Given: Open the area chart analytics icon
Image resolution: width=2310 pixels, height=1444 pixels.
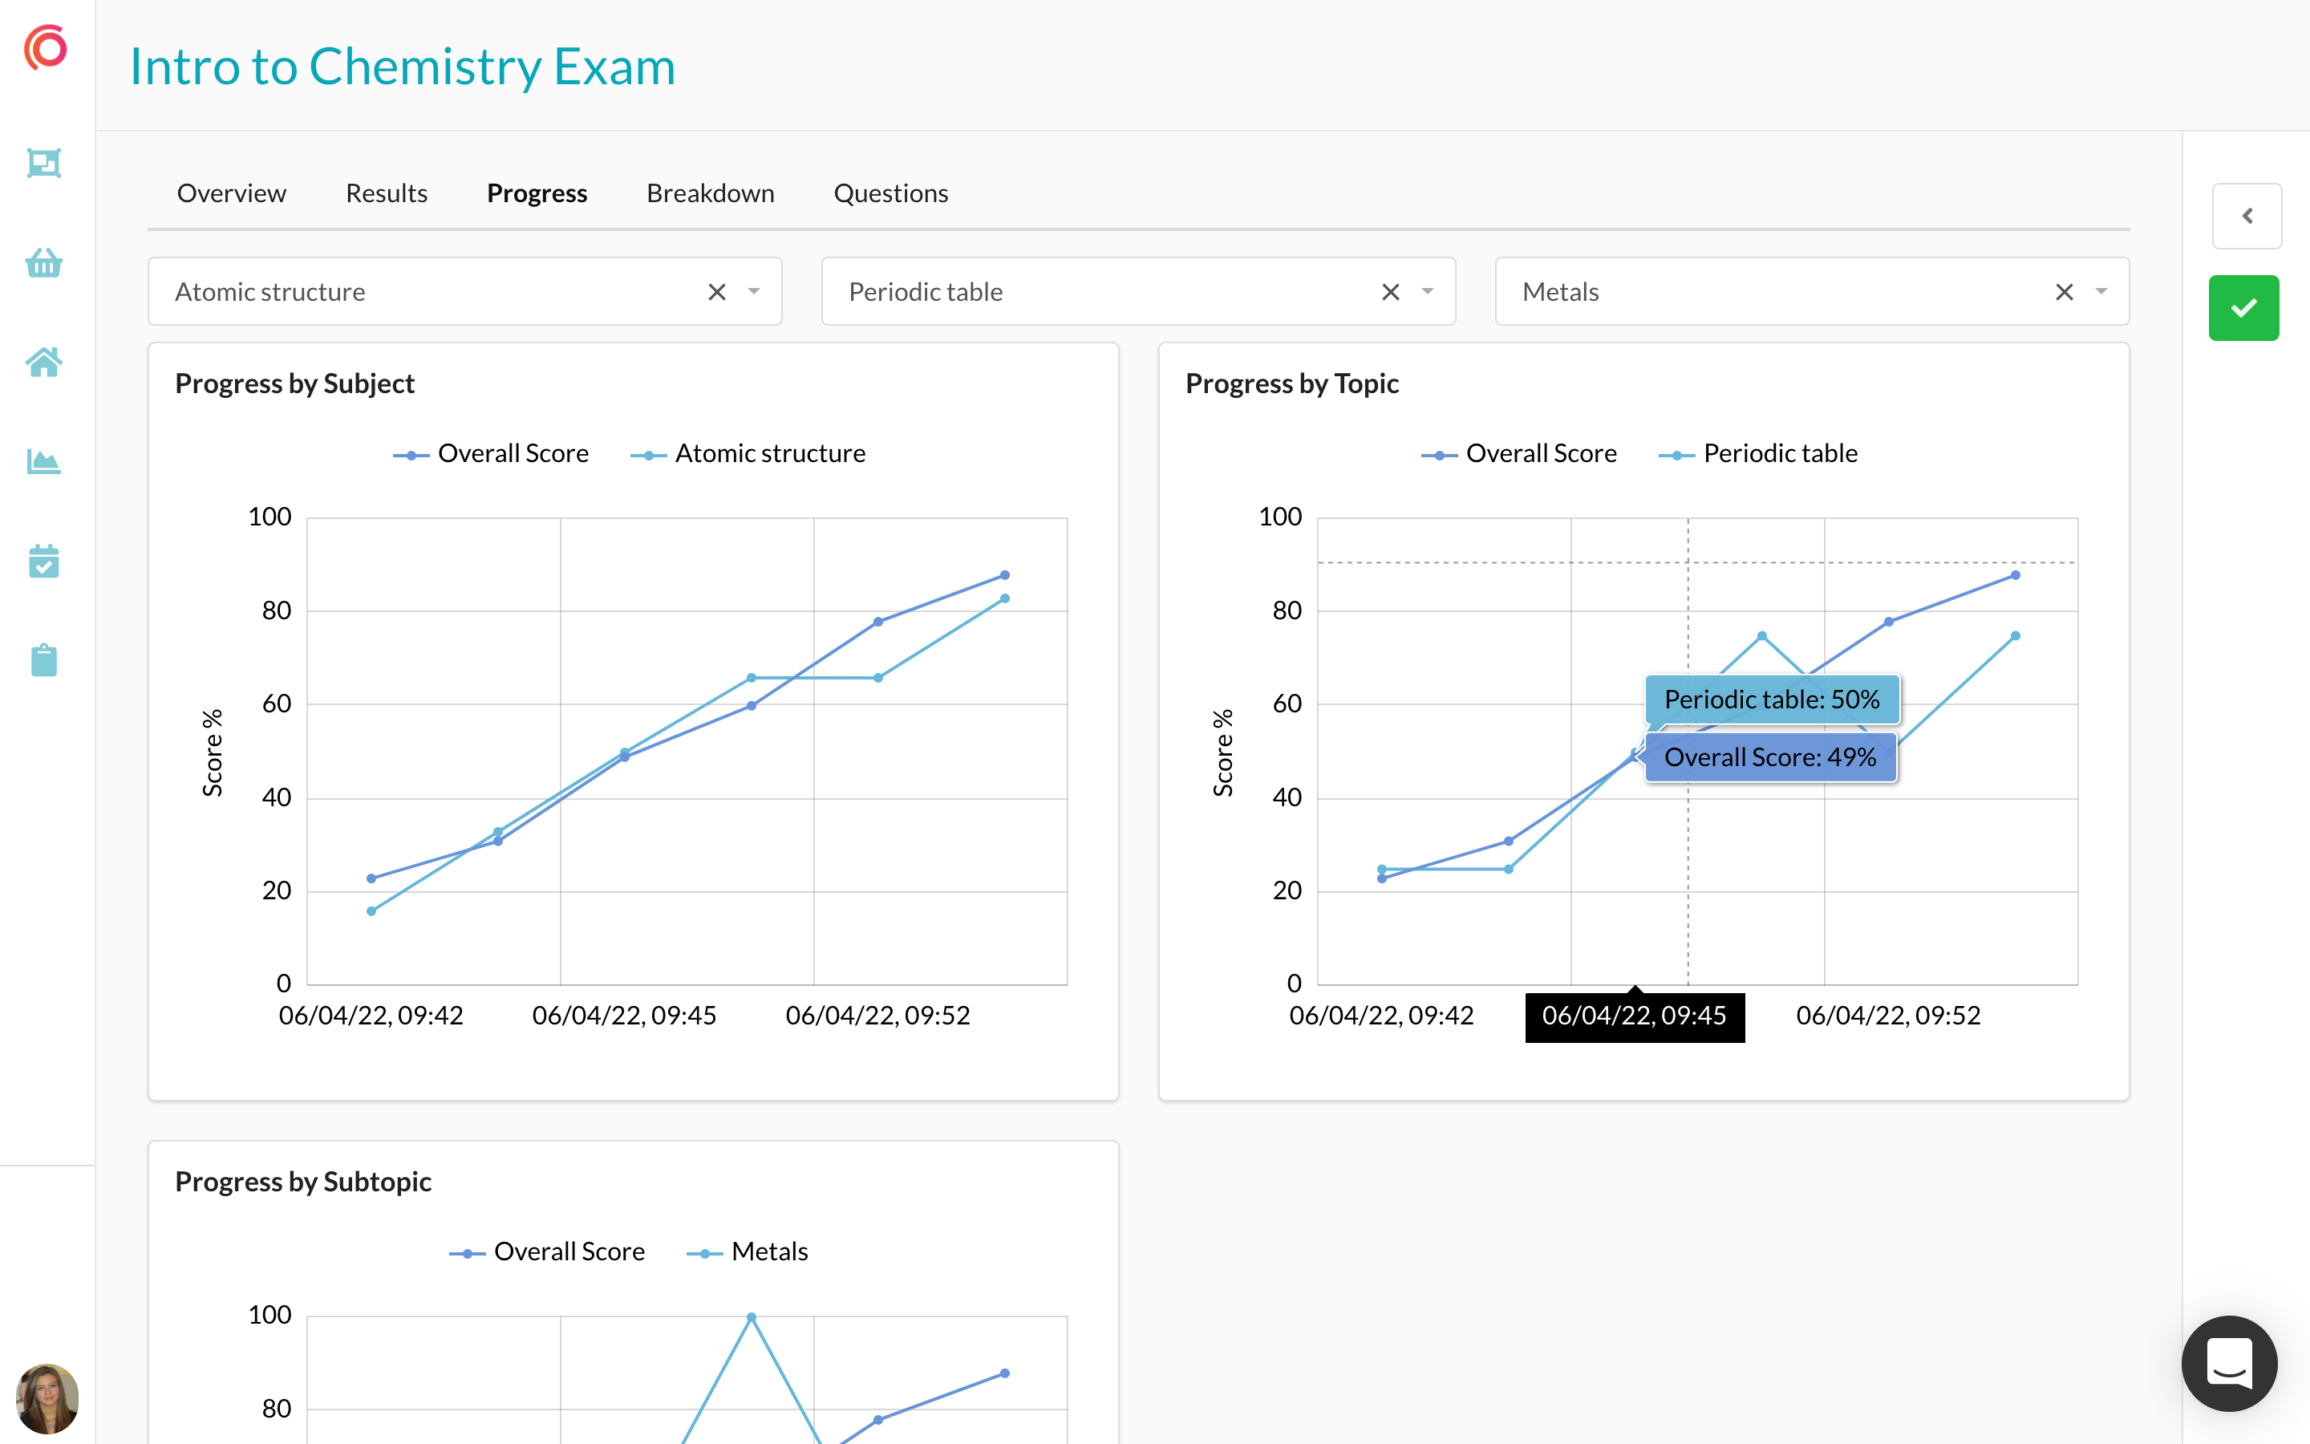Looking at the screenshot, I should pos(44,462).
